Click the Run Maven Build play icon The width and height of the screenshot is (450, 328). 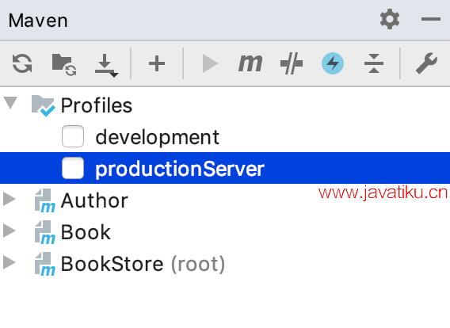210,63
